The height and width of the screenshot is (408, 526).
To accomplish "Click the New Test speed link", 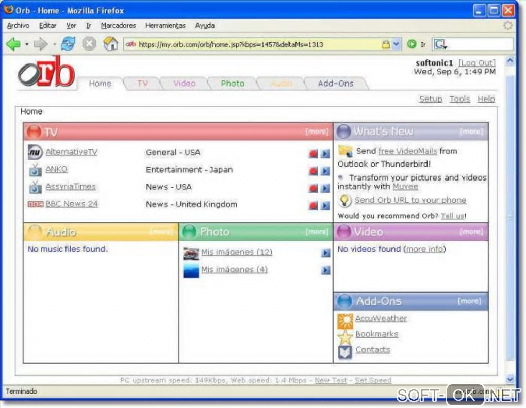I will coord(331,380).
